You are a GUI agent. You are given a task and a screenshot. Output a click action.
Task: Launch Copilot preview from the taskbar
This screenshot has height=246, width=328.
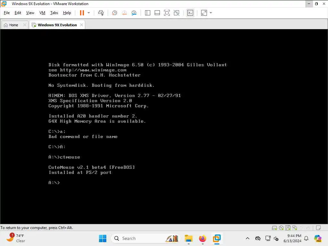coord(318,238)
